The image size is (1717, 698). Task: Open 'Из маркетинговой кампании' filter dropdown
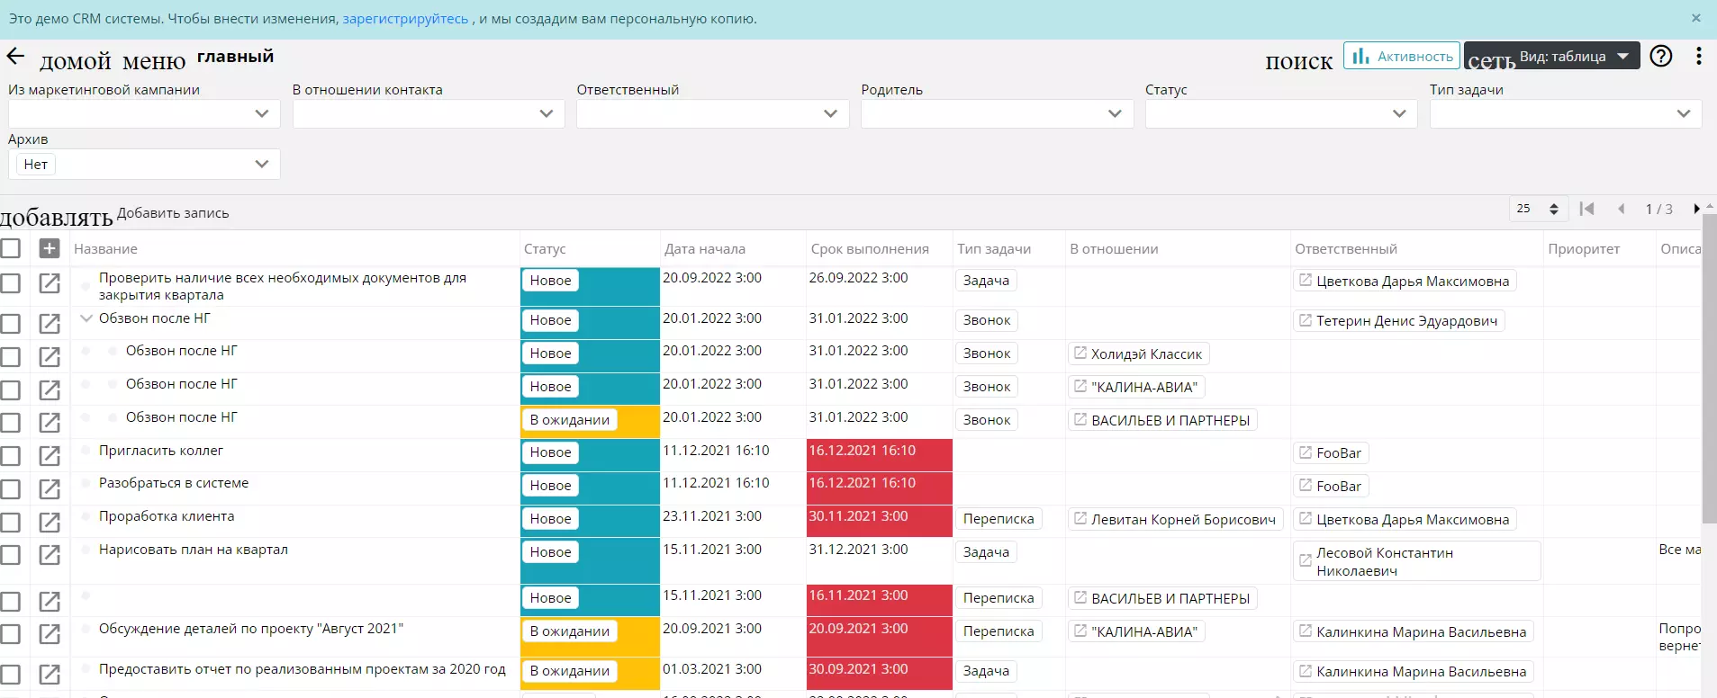144,113
